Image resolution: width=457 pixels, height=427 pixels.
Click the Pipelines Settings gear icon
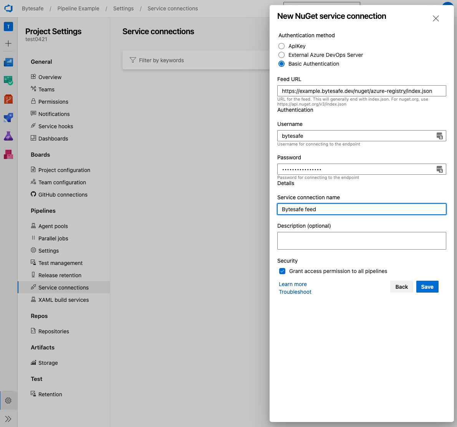[33, 250]
